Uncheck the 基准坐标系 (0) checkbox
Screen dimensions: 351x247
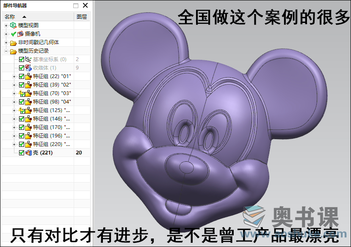coord(22,59)
